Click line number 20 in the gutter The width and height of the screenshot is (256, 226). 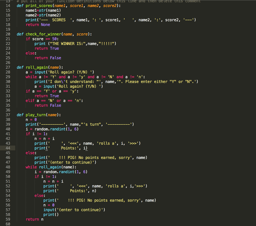8,34
